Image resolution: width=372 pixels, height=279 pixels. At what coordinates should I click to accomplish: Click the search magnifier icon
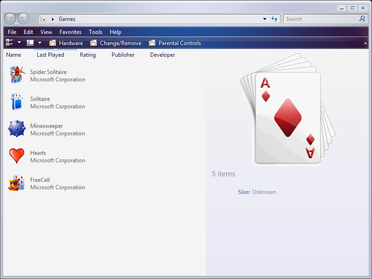coord(362,19)
